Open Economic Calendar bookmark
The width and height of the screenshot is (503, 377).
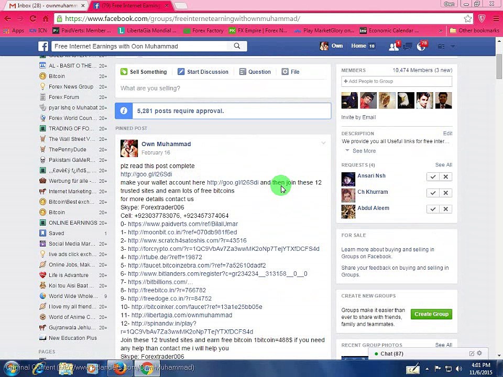(389, 30)
